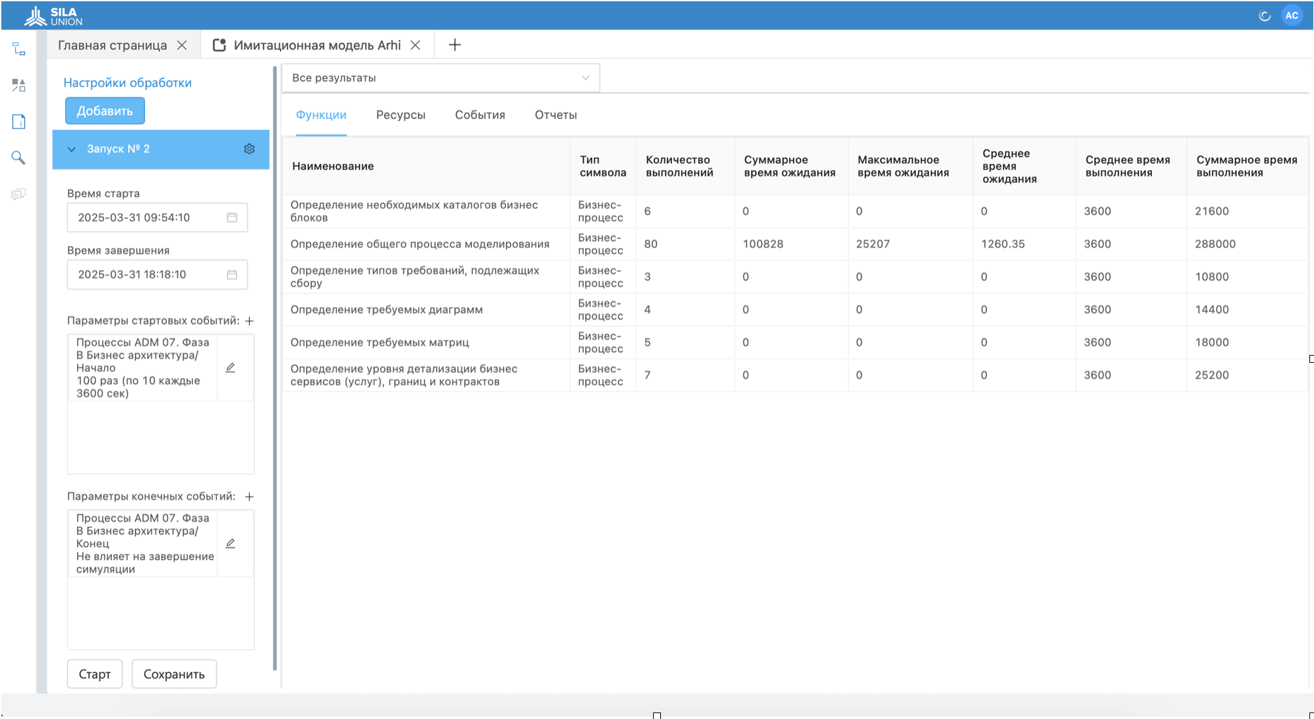Open the comments icon in the sidebar
The width and height of the screenshot is (1314, 719).
[x=19, y=194]
